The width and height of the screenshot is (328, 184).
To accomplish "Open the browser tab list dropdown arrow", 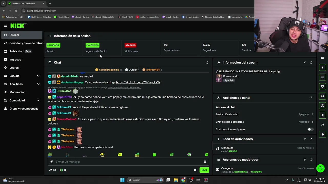I will 3,3.
